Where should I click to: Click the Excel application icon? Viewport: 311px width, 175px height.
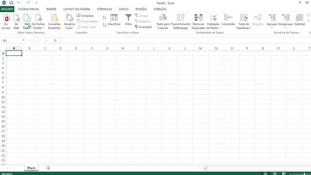click(x=4, y=3)
